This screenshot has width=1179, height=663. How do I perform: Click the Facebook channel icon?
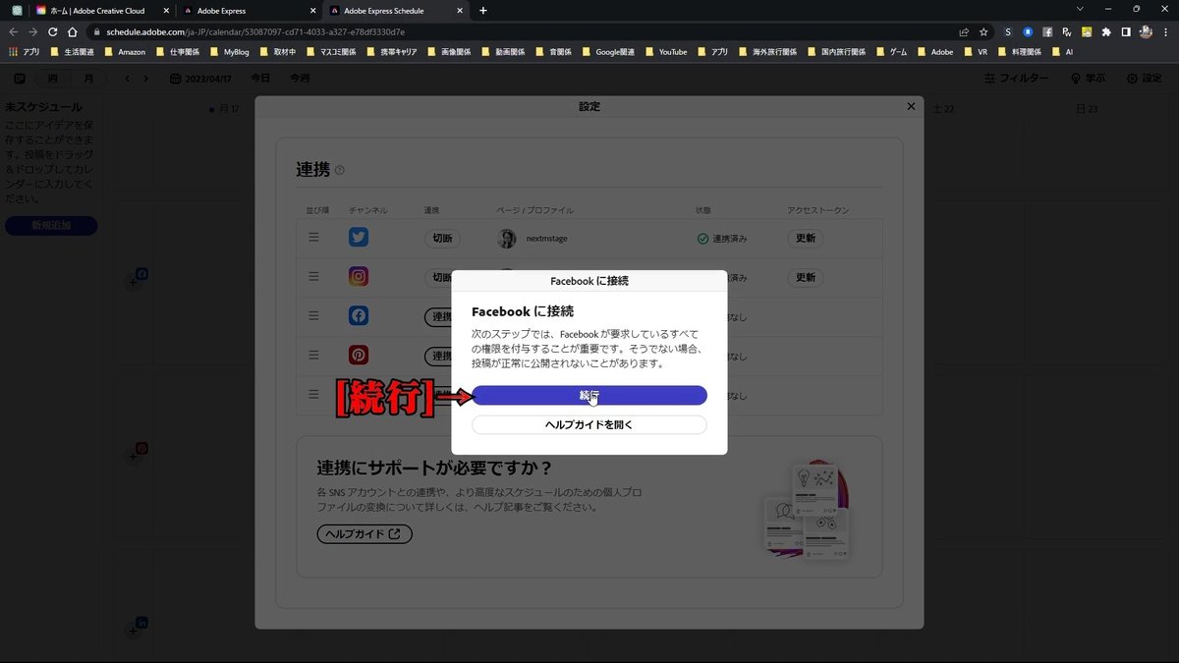(x=359, y=316)
